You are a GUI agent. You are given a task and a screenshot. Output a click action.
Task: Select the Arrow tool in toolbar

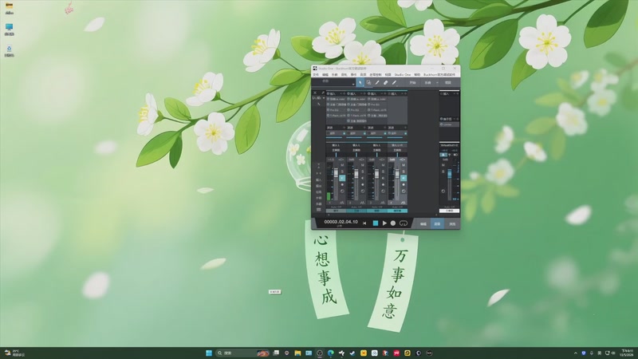point(360,83)
